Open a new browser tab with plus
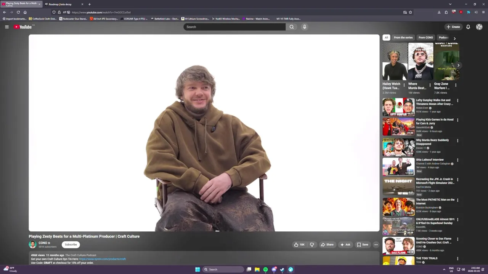The width and height of the screenshot is (488, 274). 89,4
